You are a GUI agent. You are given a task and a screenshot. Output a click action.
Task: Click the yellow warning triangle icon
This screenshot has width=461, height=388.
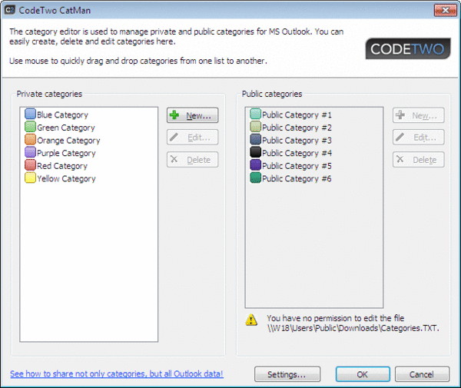click(x=251, y=320)
